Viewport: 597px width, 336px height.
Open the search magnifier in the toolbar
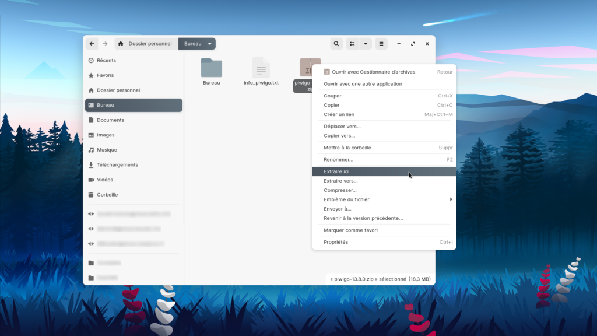coord(336,44)
